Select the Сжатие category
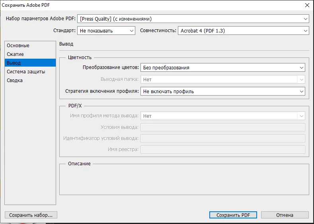This screenshot has height=224, width=314. (30, 54)
